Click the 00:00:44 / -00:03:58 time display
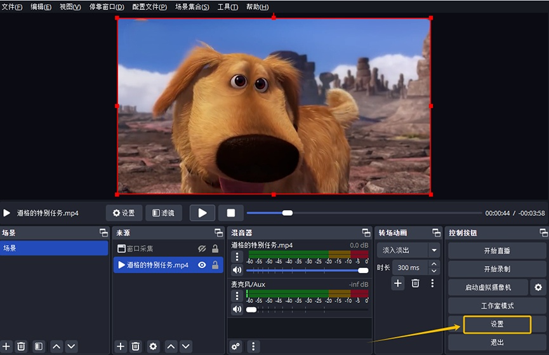Viewport: 549px width, 355px height. 515,213
